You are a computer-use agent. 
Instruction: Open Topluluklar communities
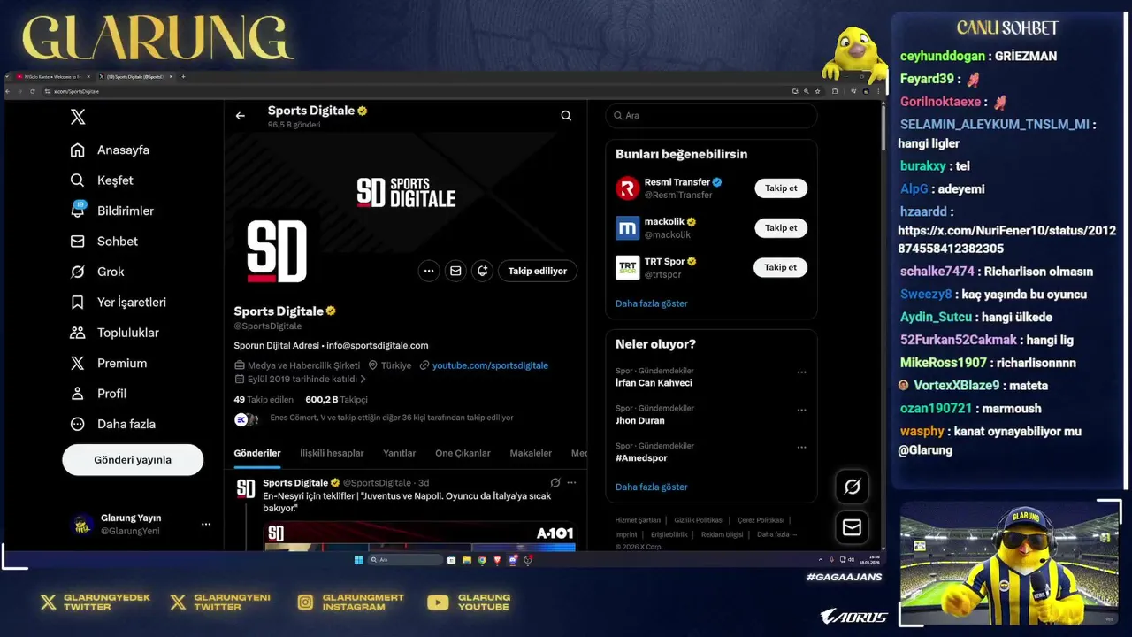pos(114,333)
